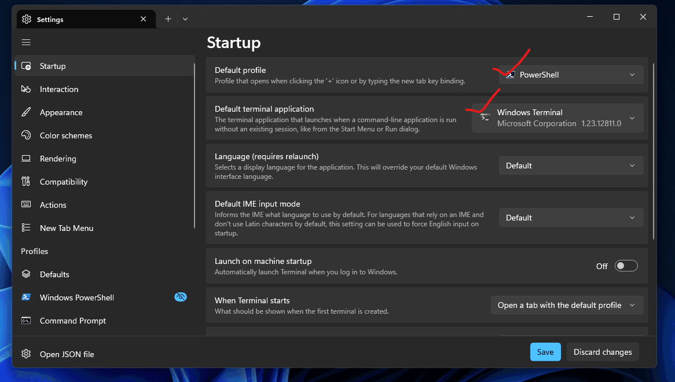Viewport: 675px width, 382px height.
Task: Minimize the Terminal window
Action: tap(590, 17)
